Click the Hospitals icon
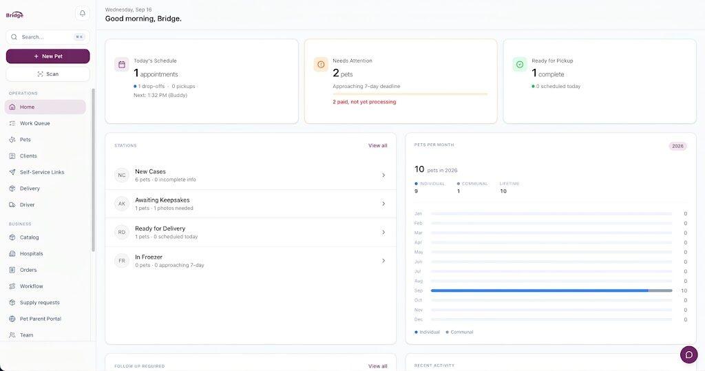 [x=12, y=253]
